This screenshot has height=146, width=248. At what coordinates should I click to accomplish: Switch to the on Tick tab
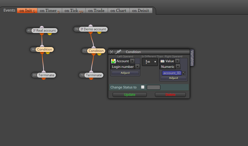(x=74, y=11)
